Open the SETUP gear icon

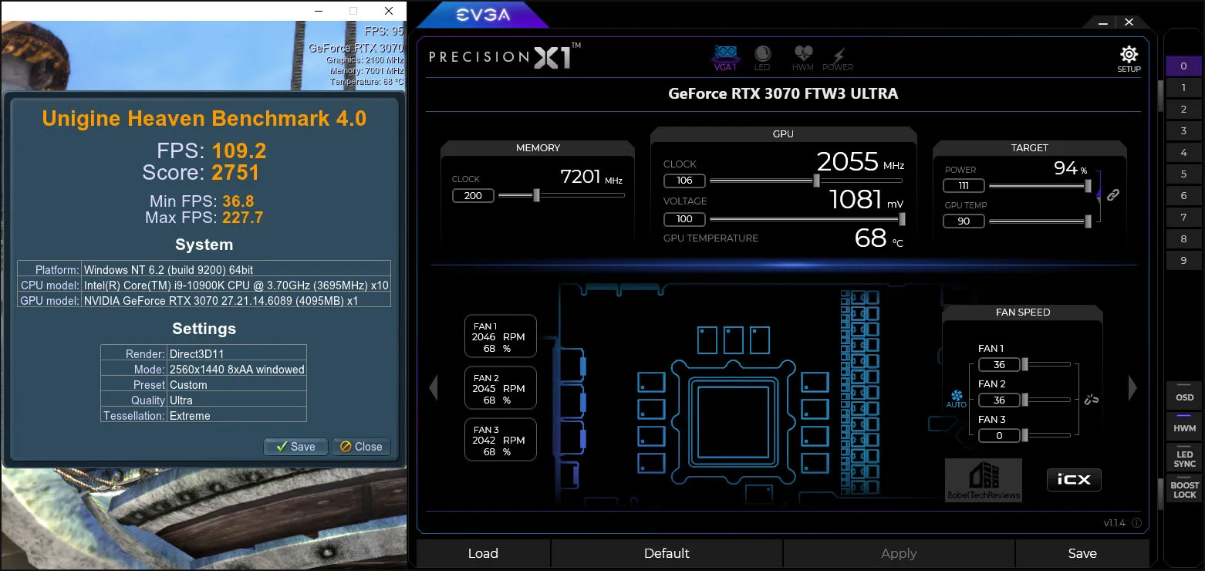(1129, 59)
